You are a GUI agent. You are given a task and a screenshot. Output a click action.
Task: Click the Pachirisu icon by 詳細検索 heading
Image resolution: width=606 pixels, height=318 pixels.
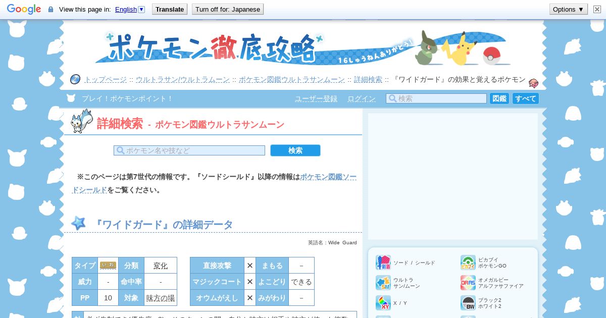pos(81,121)
